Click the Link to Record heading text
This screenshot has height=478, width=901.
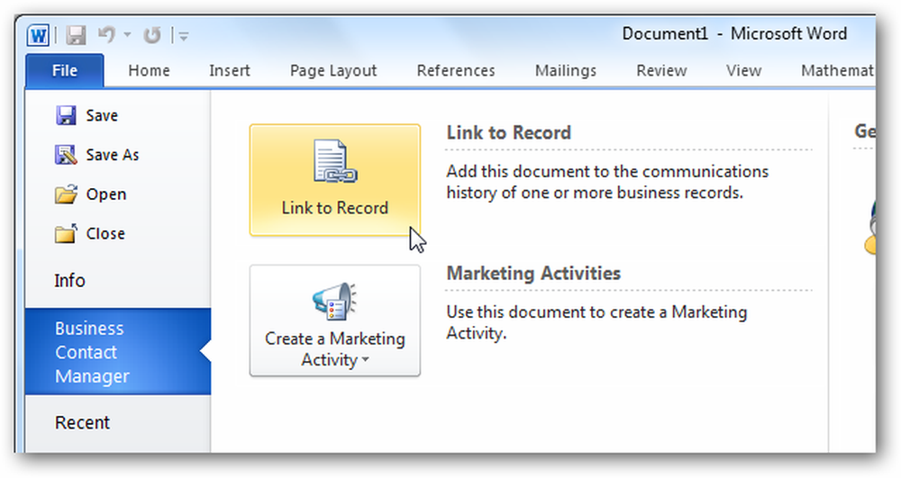(508, 132)
